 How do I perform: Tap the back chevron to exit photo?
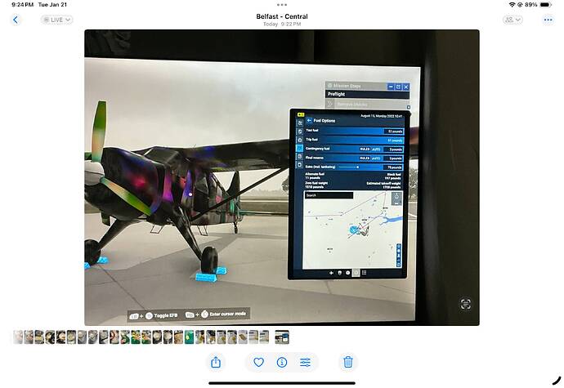[x=15, y=20]
